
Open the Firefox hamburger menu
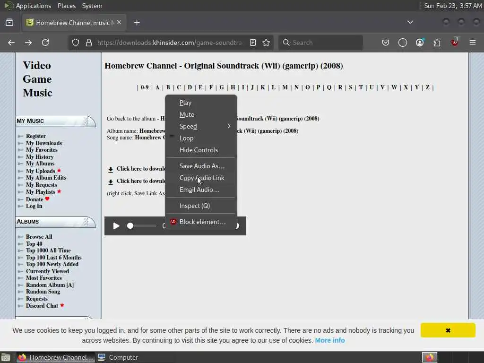(473, 43)
